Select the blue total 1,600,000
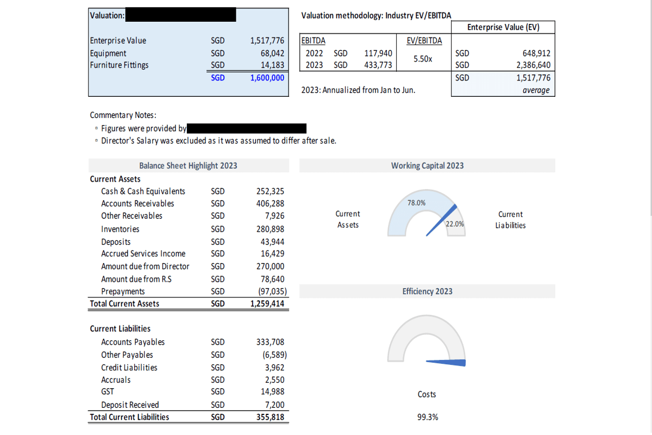652x435 pixels. 266,77
